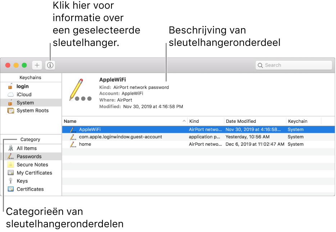The width and height of the screenshot is (336, 232).
Task: Select the home item in the list
Action: click(x=199, y=144)
